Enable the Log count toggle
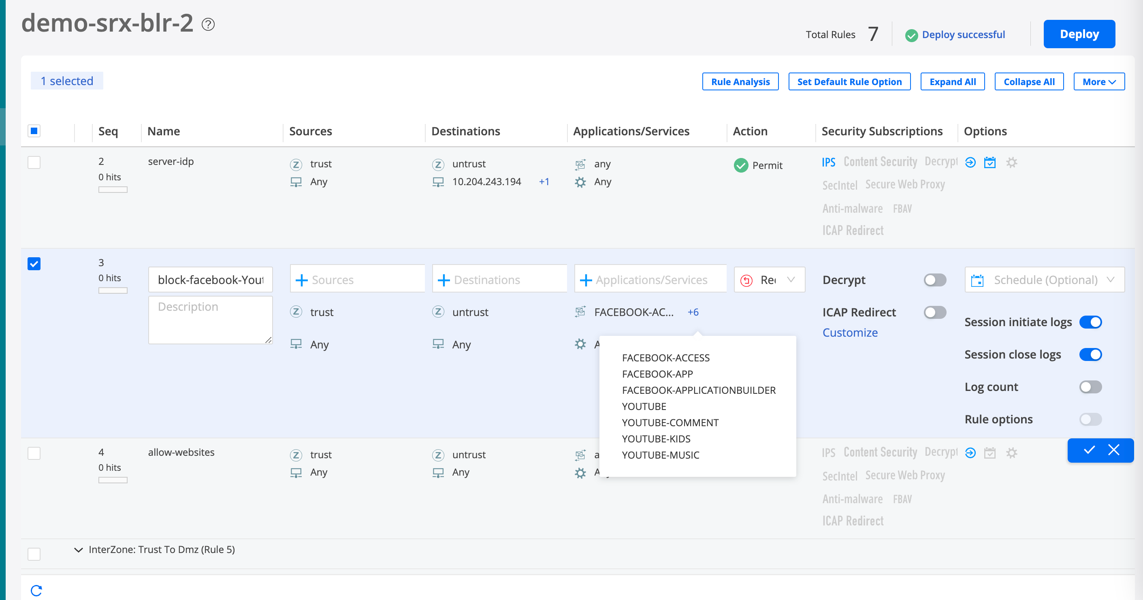1143x600 pixels. coord(1090,387)
